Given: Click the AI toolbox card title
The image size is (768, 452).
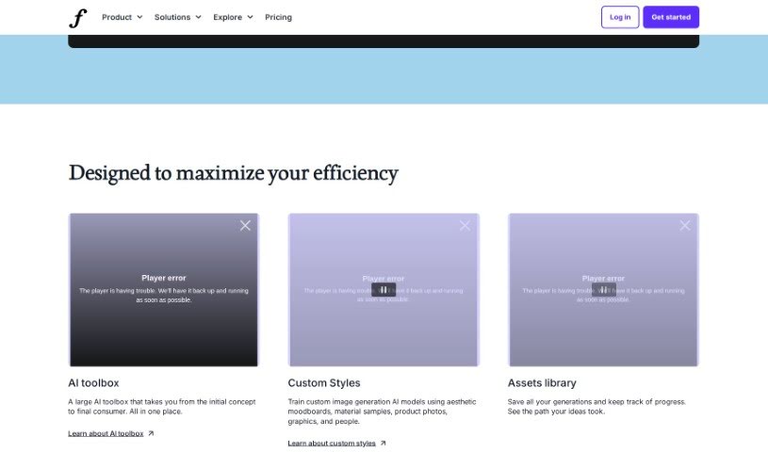Looking at the screenshot, I should tap(93, 383).
